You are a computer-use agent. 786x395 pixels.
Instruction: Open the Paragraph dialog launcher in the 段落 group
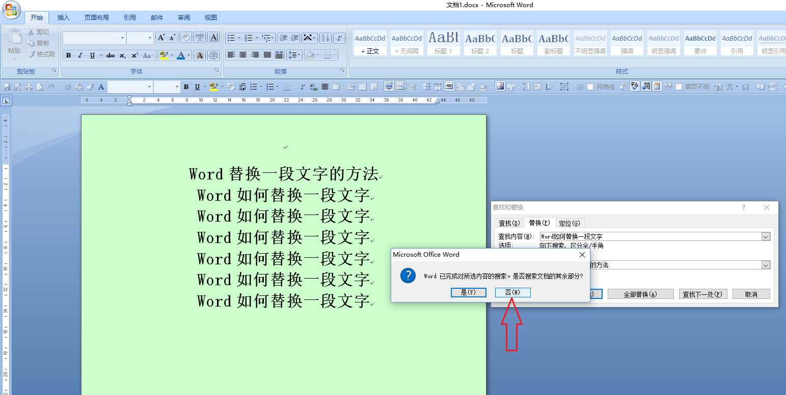coord(343,71)
